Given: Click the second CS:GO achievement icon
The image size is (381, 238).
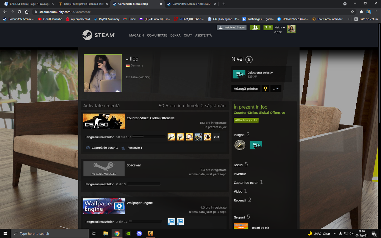Looking at the screenshot, I should 180,137.
